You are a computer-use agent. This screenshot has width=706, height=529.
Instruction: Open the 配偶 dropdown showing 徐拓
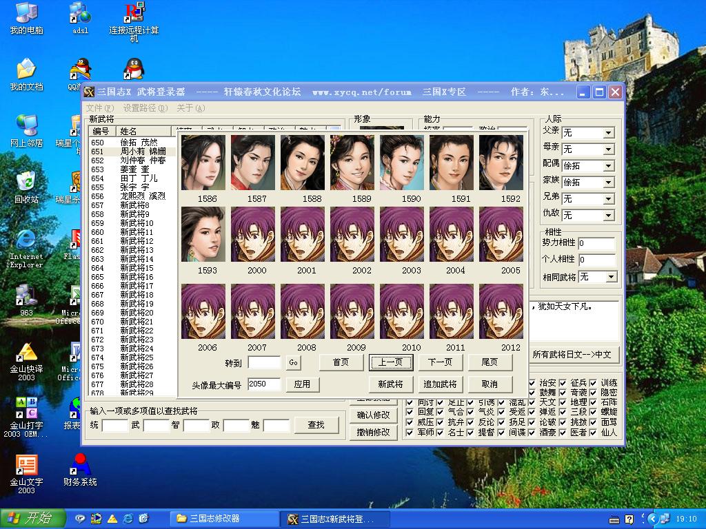pos(608,166)
